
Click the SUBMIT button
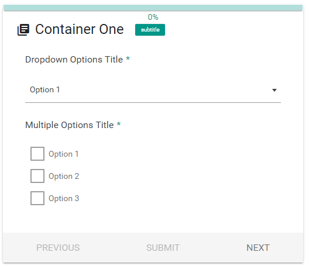click(x=163, y=248)
